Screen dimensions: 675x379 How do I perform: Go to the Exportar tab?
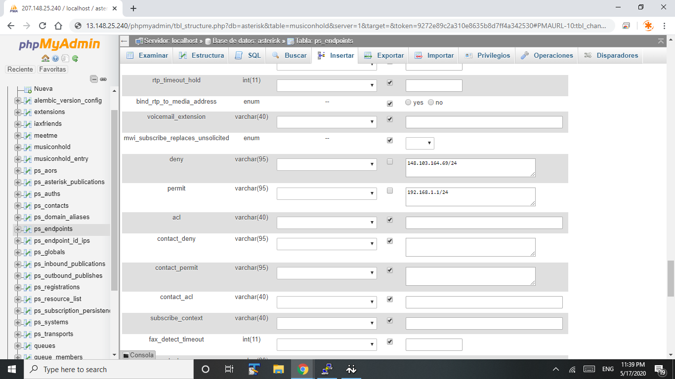[x=384, y=55]
